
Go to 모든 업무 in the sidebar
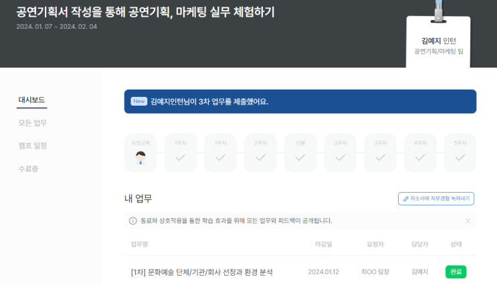pyautogui.click(x=32, y=123)
